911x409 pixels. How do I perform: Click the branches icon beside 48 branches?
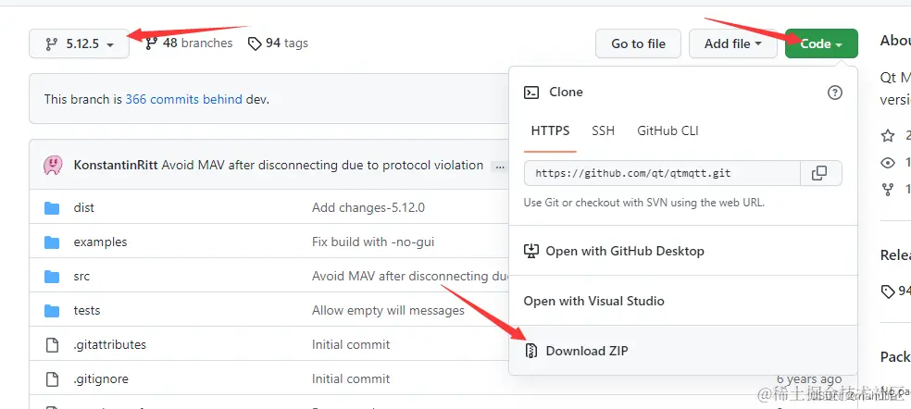(x=152, y=43)
